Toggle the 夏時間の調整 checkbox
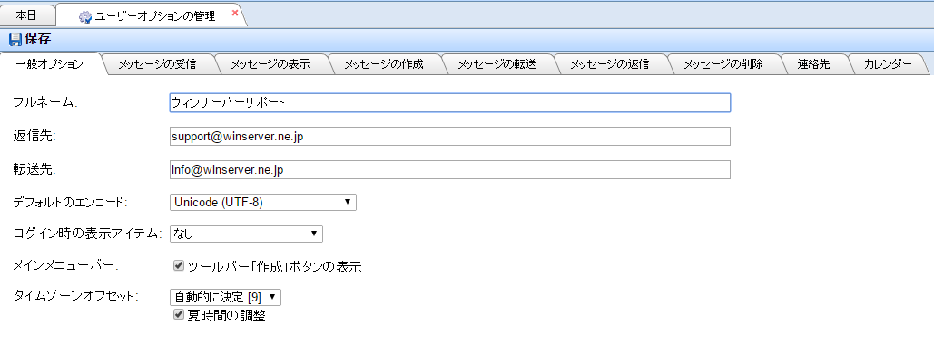The image size is (934, 344). tap(179, 315)
